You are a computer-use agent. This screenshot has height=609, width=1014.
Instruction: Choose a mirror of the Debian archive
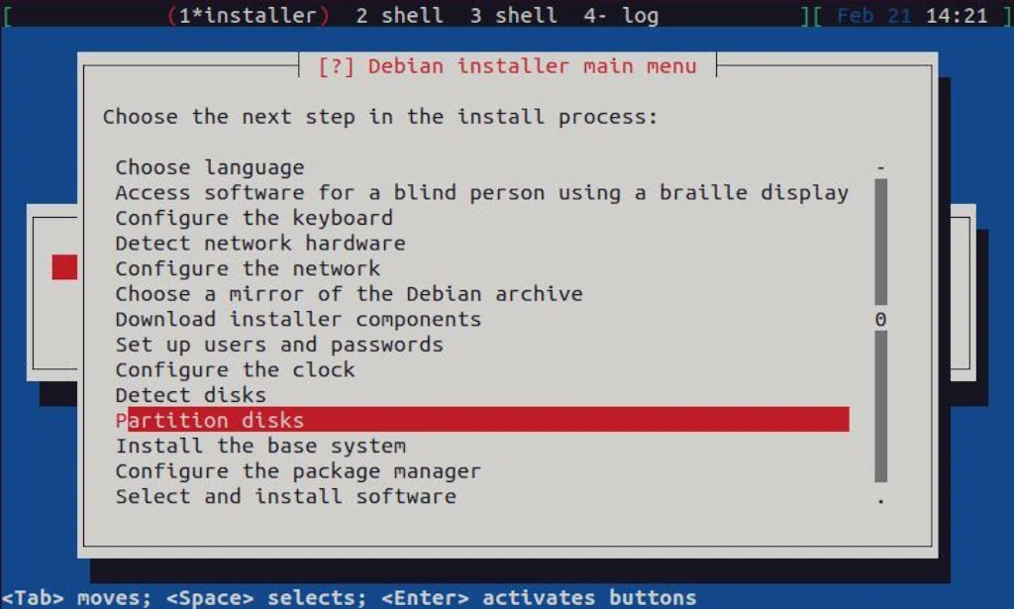point(349,293)
